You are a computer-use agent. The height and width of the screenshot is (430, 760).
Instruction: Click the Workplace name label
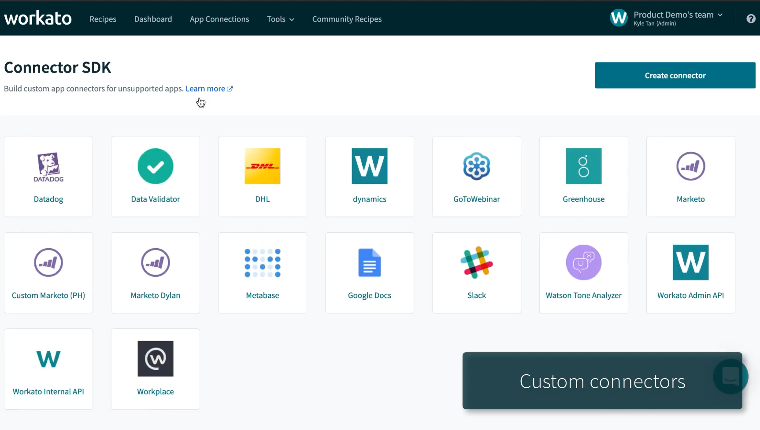click(156, 392)
